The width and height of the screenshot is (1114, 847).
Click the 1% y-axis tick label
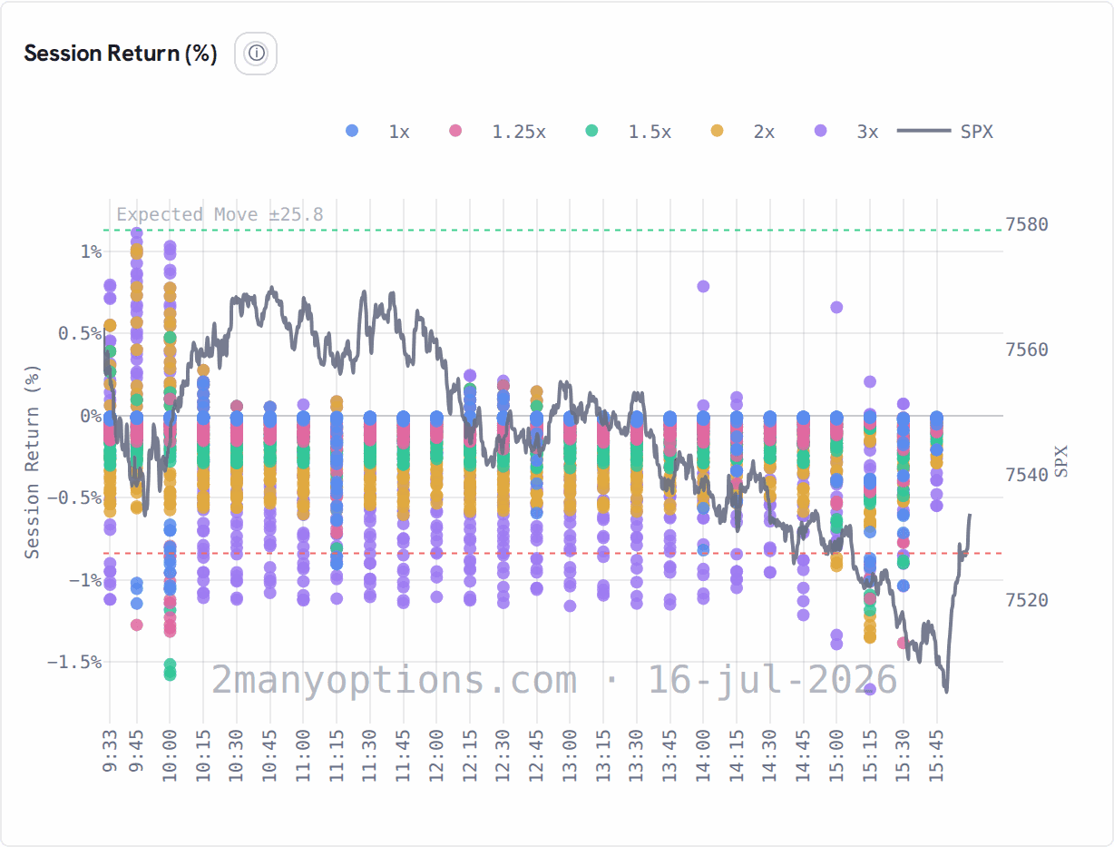91,251
